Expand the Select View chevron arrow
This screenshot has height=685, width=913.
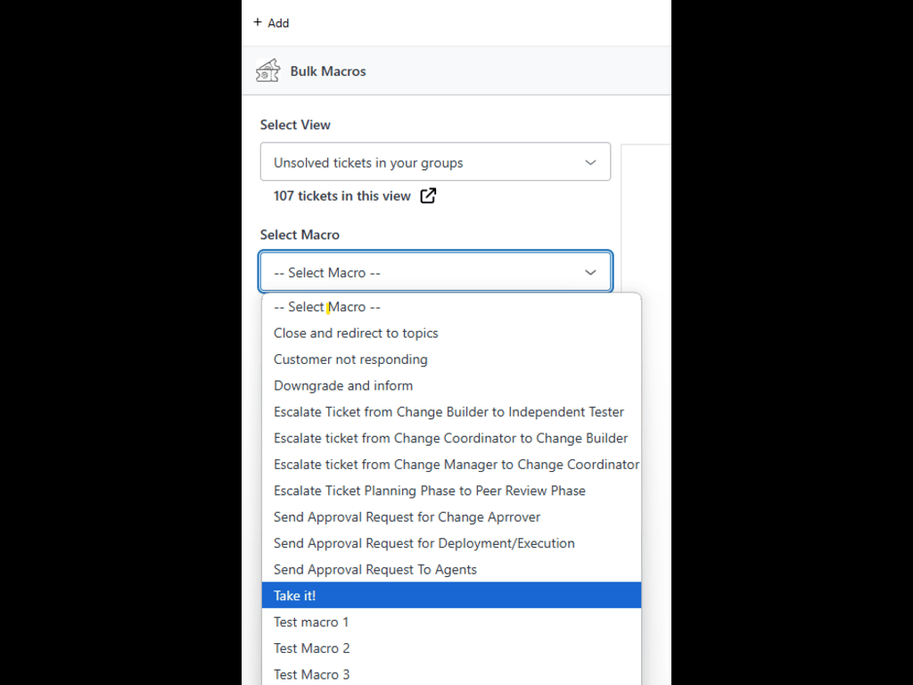coord(590,162)
